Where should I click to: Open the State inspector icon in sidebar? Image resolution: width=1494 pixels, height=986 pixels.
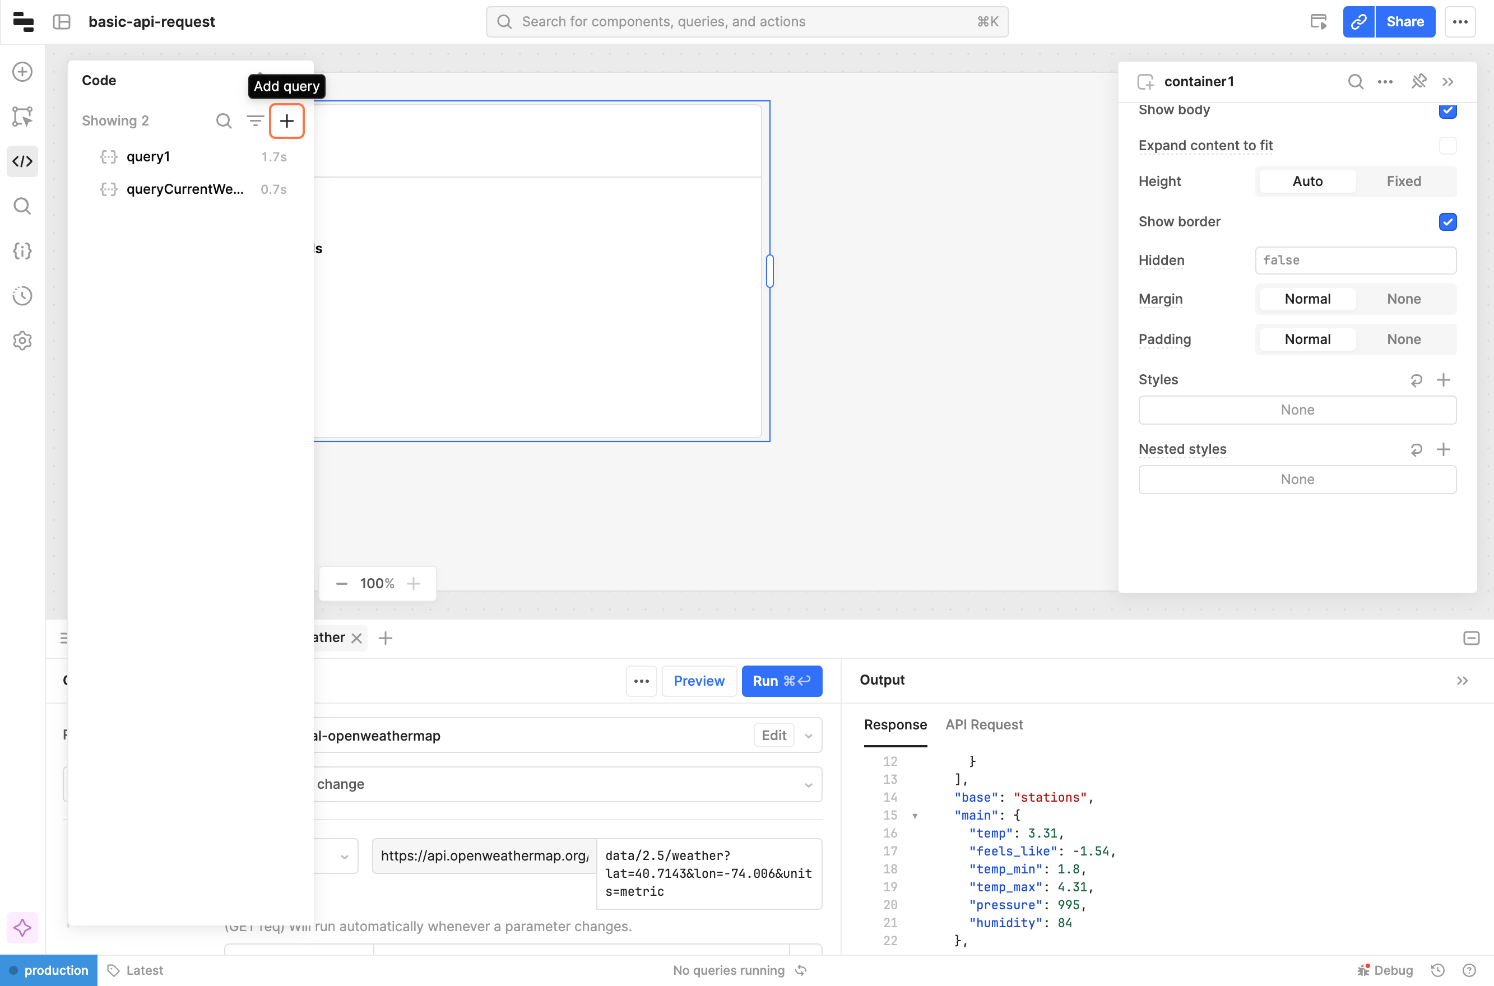[x=22, y=251]
